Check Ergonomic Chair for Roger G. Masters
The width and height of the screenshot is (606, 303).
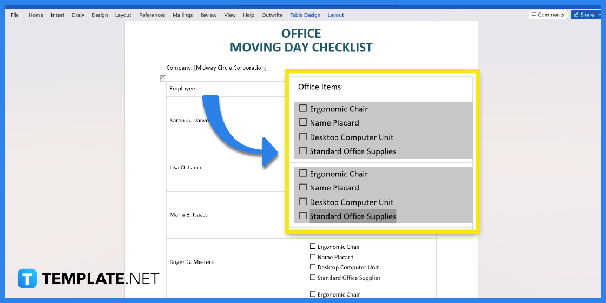(313, 247)
